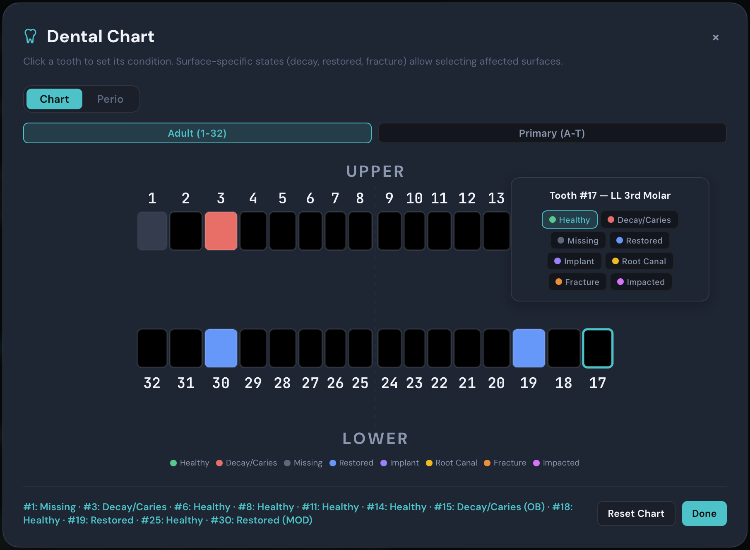Set tooth #17 condition to Missing

click(578, 240)
